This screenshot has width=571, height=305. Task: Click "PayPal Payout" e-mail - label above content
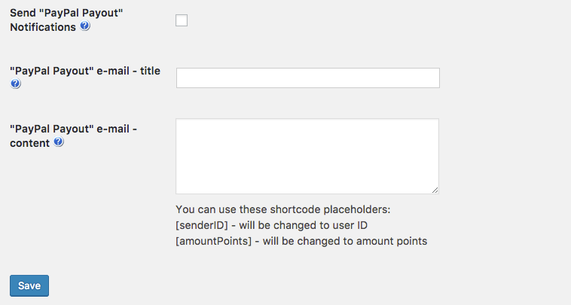(x=73, y=128)
